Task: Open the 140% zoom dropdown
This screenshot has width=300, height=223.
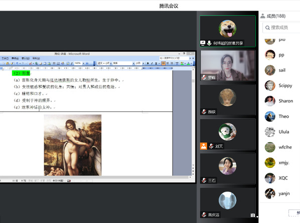Action: (84, 63)
